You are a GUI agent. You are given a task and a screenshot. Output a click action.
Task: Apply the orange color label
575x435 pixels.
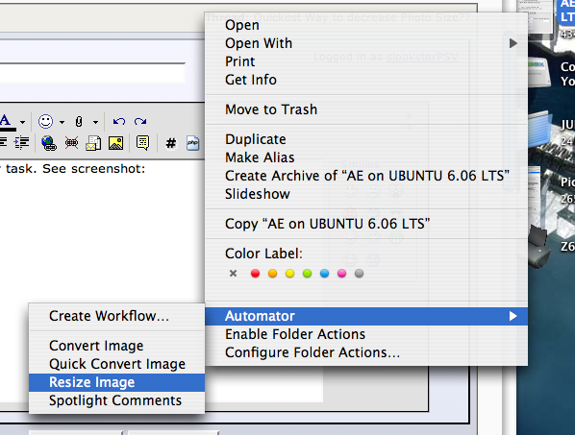[272, 273]
